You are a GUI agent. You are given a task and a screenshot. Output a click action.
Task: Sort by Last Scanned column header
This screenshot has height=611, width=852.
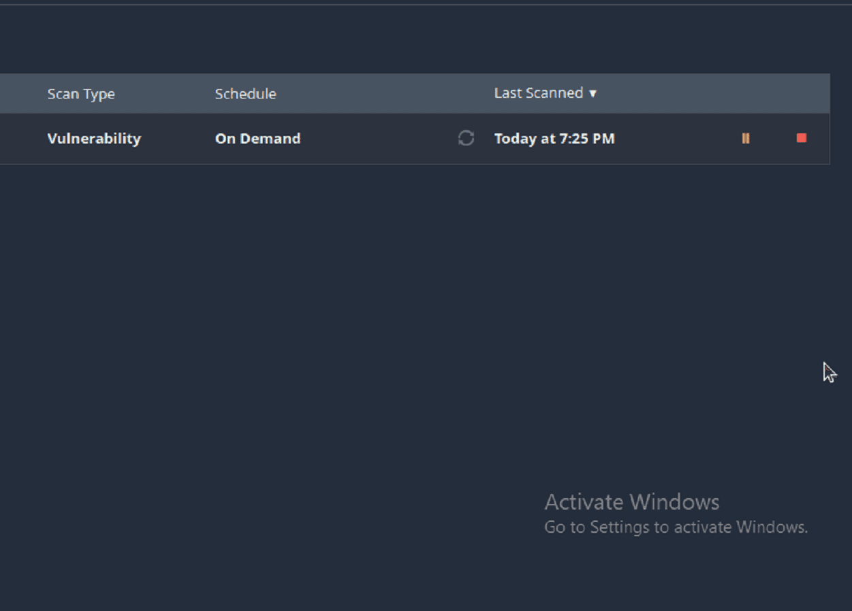tap(546, 93)
